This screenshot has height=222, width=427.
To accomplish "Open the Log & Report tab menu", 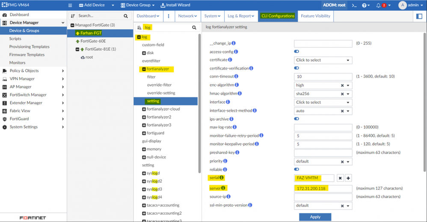I will click(x=241, y=16).
